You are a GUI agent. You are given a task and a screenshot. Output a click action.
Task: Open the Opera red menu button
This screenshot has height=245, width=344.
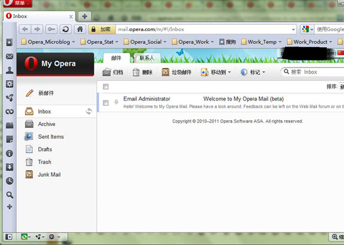[17, 4]
